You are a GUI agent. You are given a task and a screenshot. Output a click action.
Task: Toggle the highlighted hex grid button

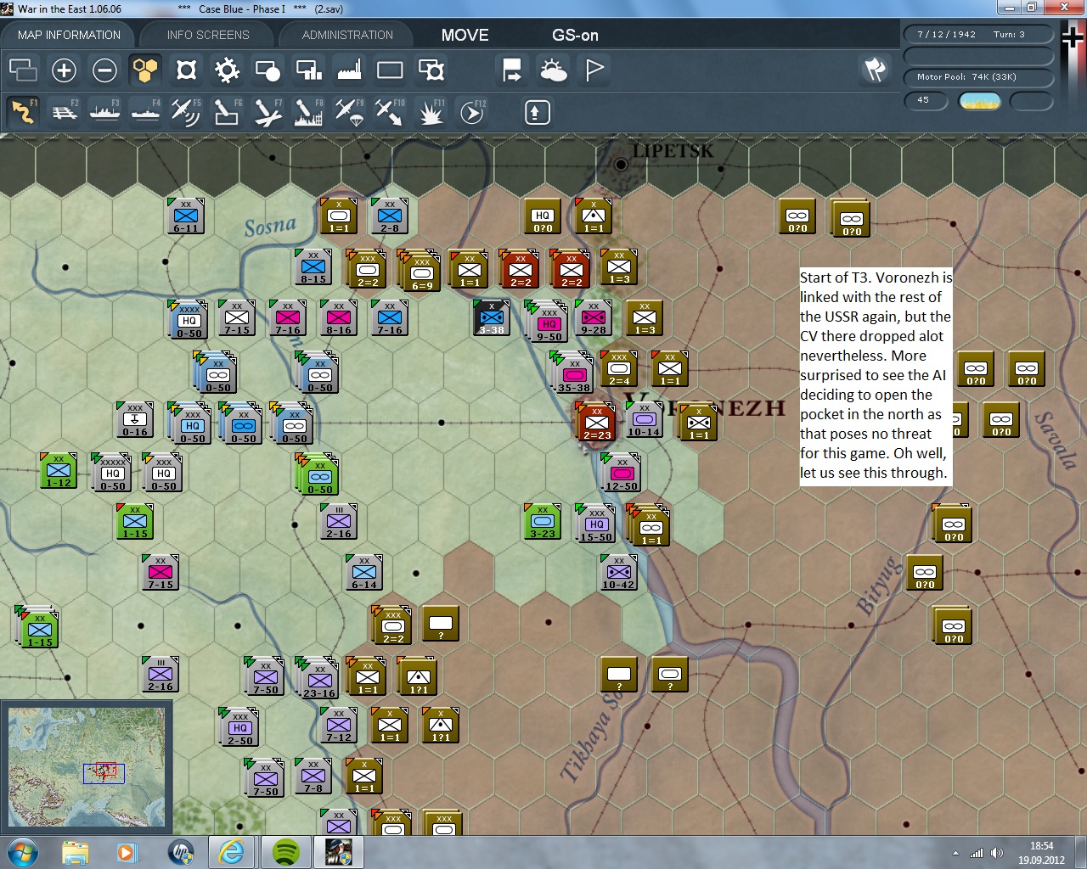point(145,70)
